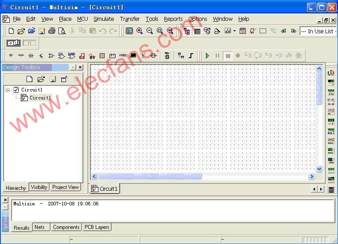338x244 pixels.
Task: Open the Place MISC component icon
Action: (123, 55)
